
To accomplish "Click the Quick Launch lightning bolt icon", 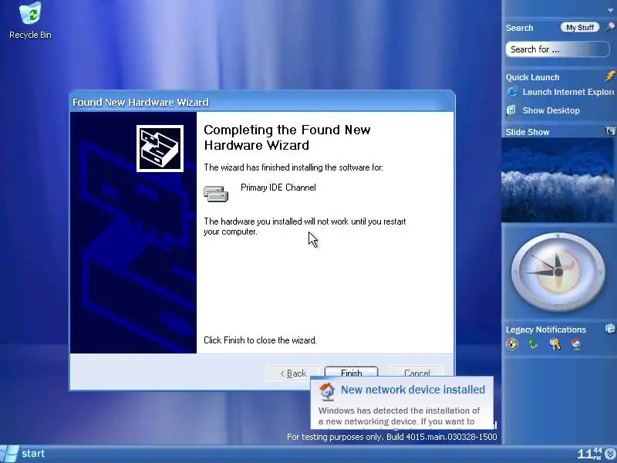I will click(x=610, y=76).
